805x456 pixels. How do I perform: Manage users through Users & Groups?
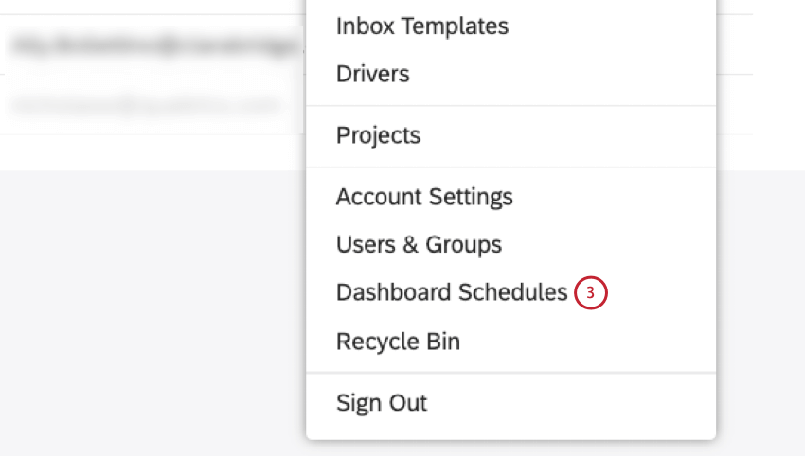click(x=419, y=245)
